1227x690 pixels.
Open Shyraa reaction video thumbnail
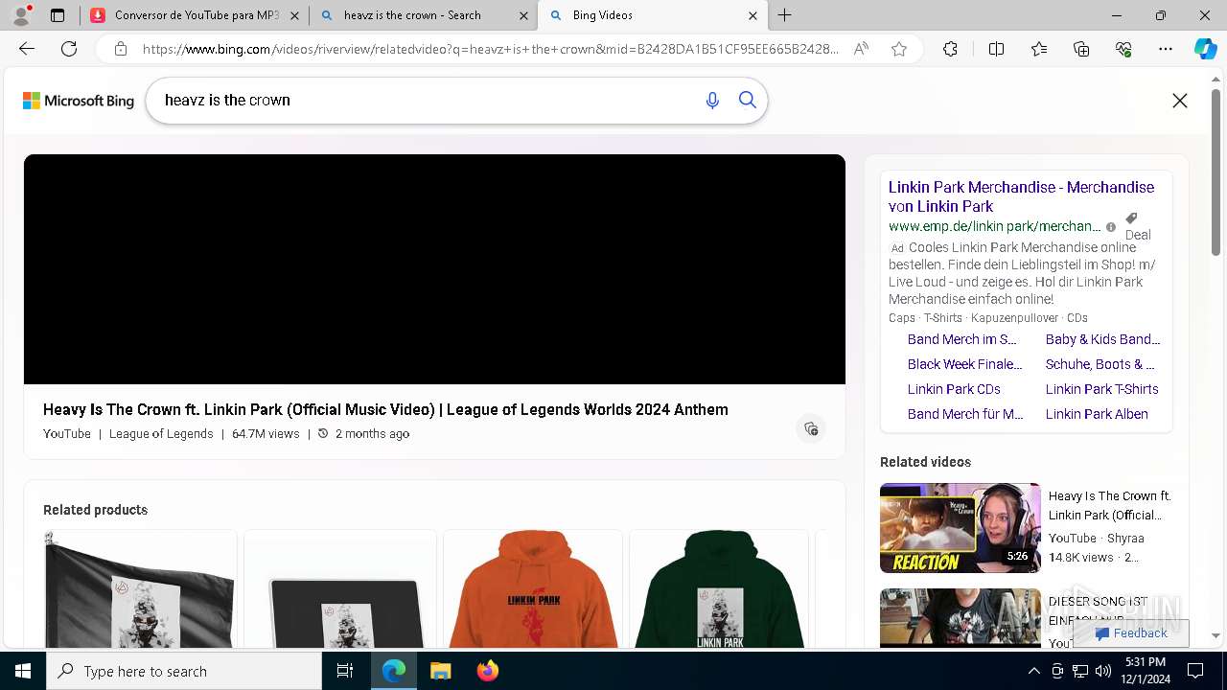click(x=961, y=528)
